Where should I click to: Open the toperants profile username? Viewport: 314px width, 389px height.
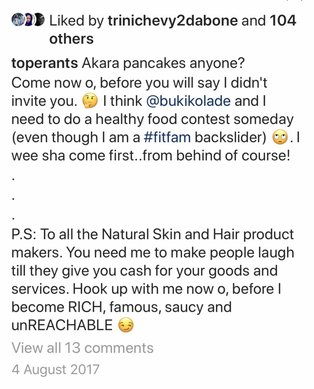(x=45, y=64)
